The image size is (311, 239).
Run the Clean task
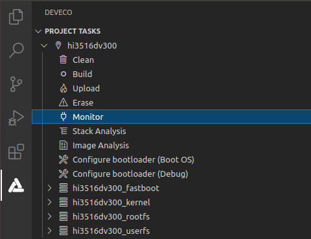pyautogui.click(x=83, y=60)
